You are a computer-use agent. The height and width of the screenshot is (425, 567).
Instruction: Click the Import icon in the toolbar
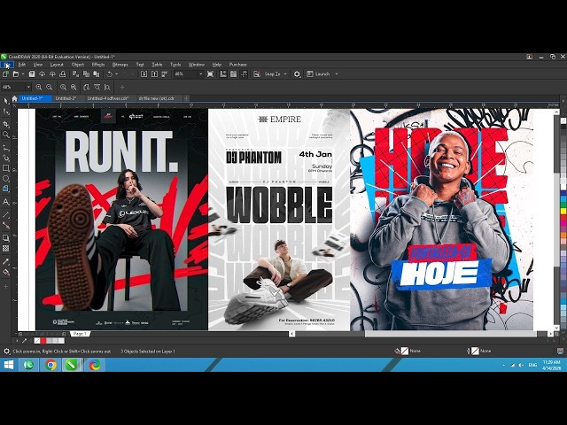[x=144, y=74]
